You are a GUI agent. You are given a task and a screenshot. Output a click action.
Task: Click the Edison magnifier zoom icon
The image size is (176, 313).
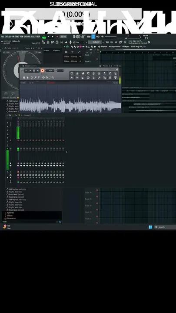[53, 77]
